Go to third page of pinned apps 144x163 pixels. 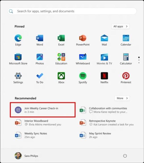139,63
